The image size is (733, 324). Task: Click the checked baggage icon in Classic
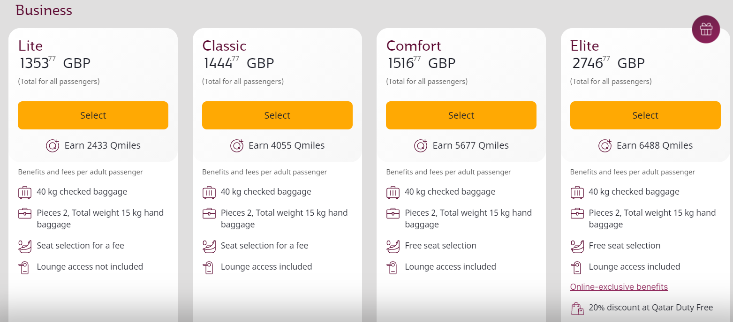209,192
